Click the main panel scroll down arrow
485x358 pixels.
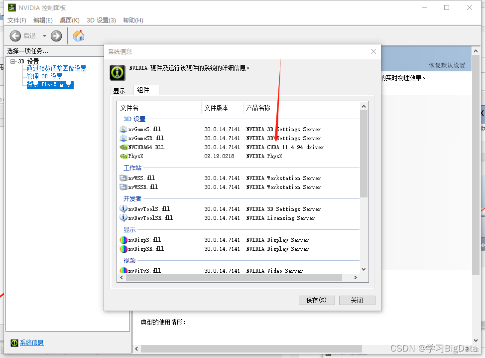(x=476, y=341)
